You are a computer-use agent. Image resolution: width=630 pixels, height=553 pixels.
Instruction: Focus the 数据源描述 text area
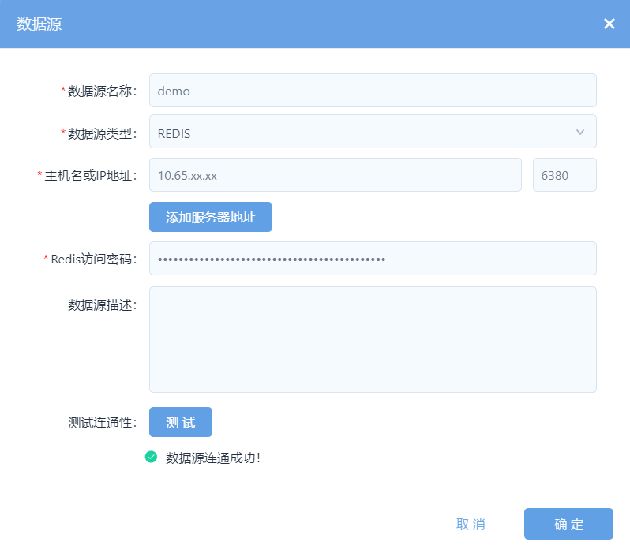tap(372, 339)
